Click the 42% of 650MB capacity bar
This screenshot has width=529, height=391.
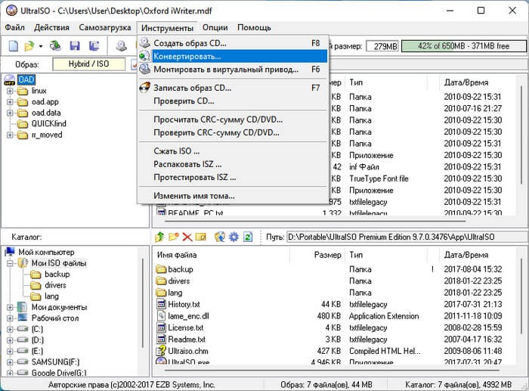coord(463,46)
